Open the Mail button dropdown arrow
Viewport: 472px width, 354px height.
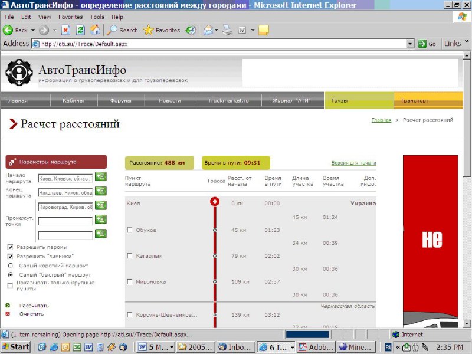click(x=217, y=30)
